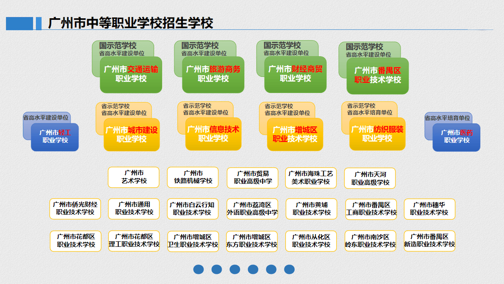Click 省示范学校 tag above 纺织服装 school
Image resolution: width=504 pixels, height=284 pixels.
pyautogui.click(x=361, y=106)
